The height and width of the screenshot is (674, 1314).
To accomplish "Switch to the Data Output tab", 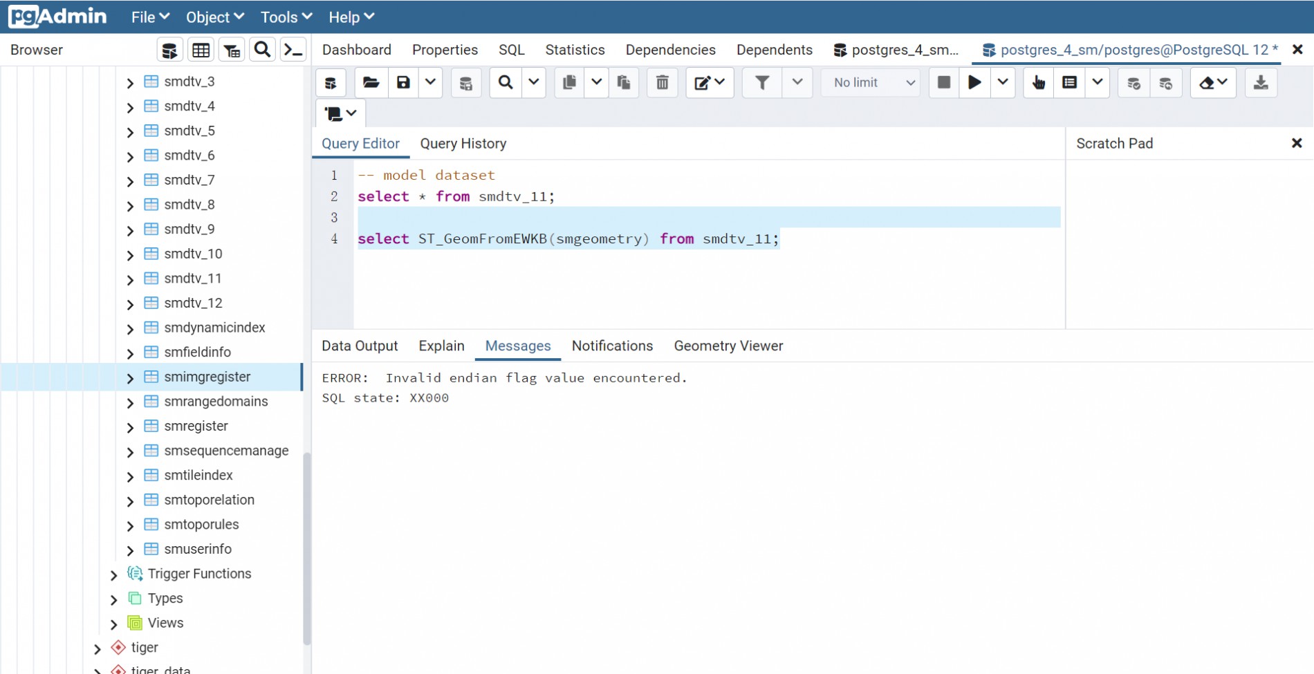I will click(x=360, y=346).
